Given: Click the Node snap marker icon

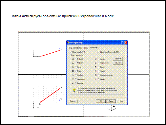Looking at the screenshot, I should point(73,71).
